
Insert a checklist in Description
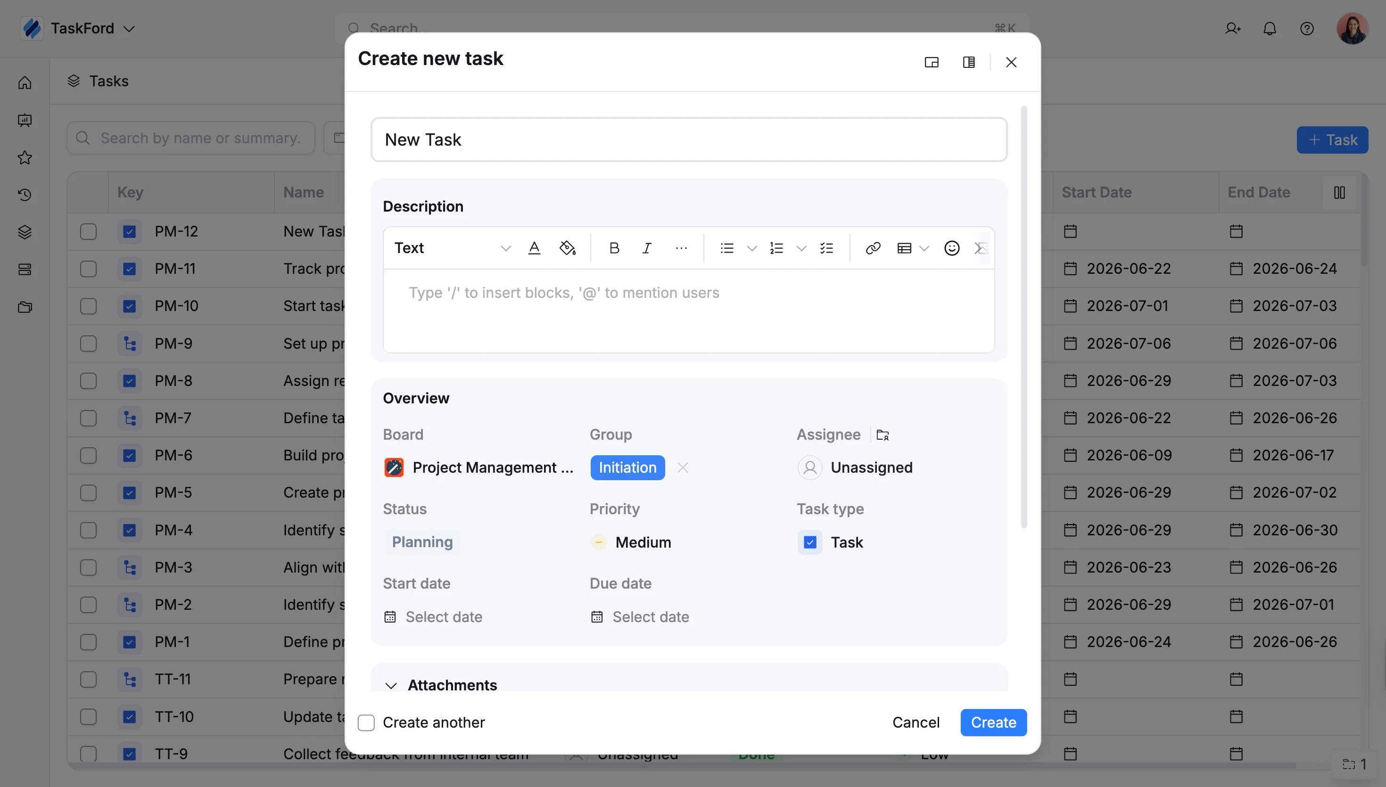[826, 248]
